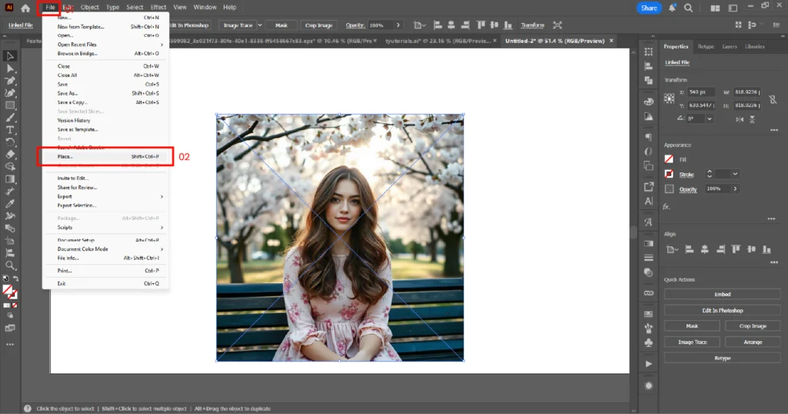Click Edit In Photoshop quick action
Image resolution: width=788 pixels, height=414 pixels.
pyautogui.click(x=722, y=311)
